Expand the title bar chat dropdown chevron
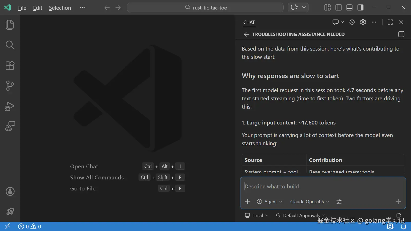Viewport: 411px width, 231px height. click(304, 7)
